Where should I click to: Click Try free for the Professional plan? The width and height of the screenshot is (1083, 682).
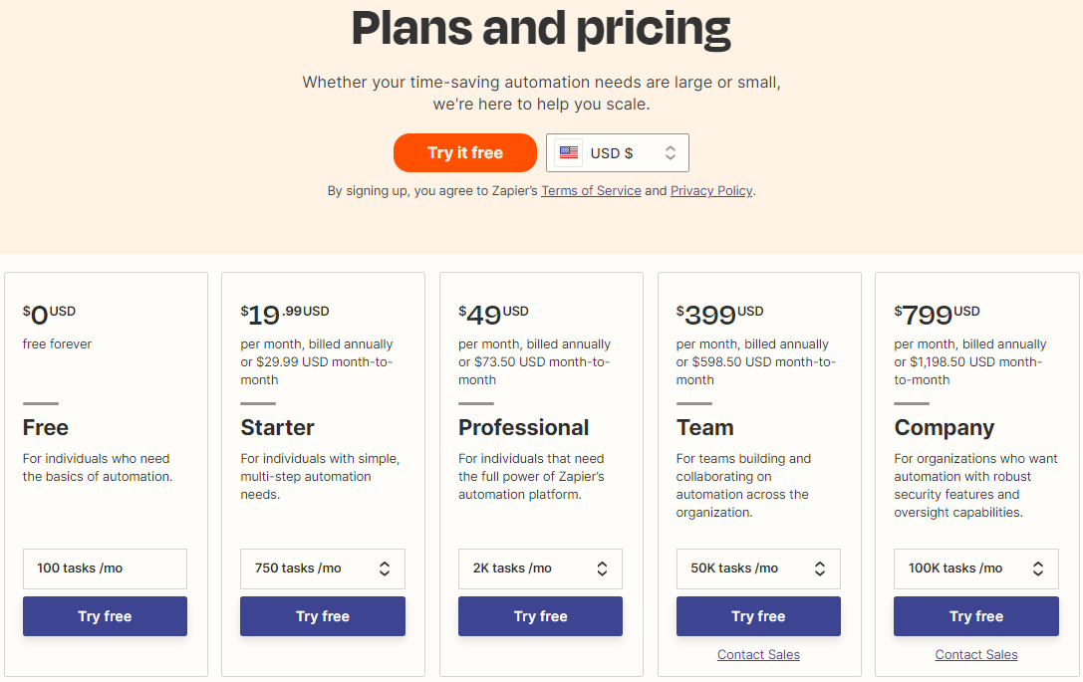[540, 616]
